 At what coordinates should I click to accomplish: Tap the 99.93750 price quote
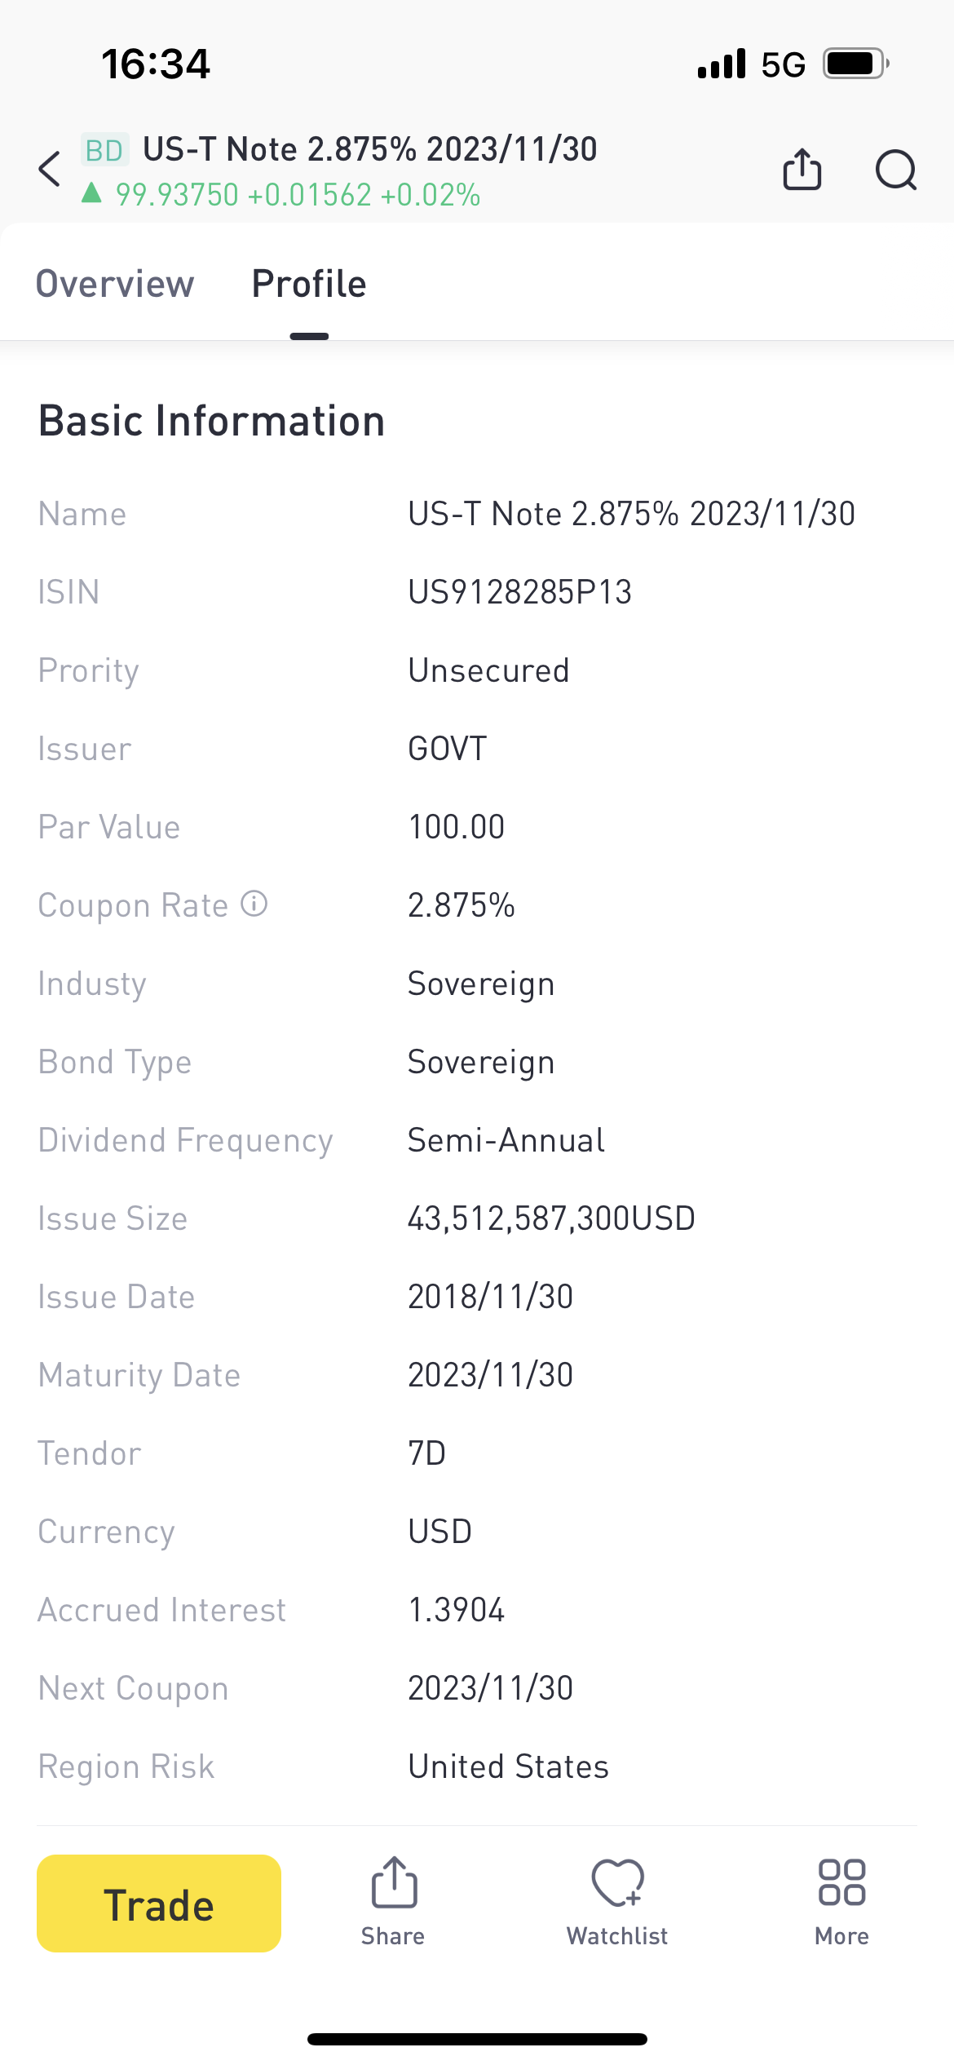click(178, 195)
